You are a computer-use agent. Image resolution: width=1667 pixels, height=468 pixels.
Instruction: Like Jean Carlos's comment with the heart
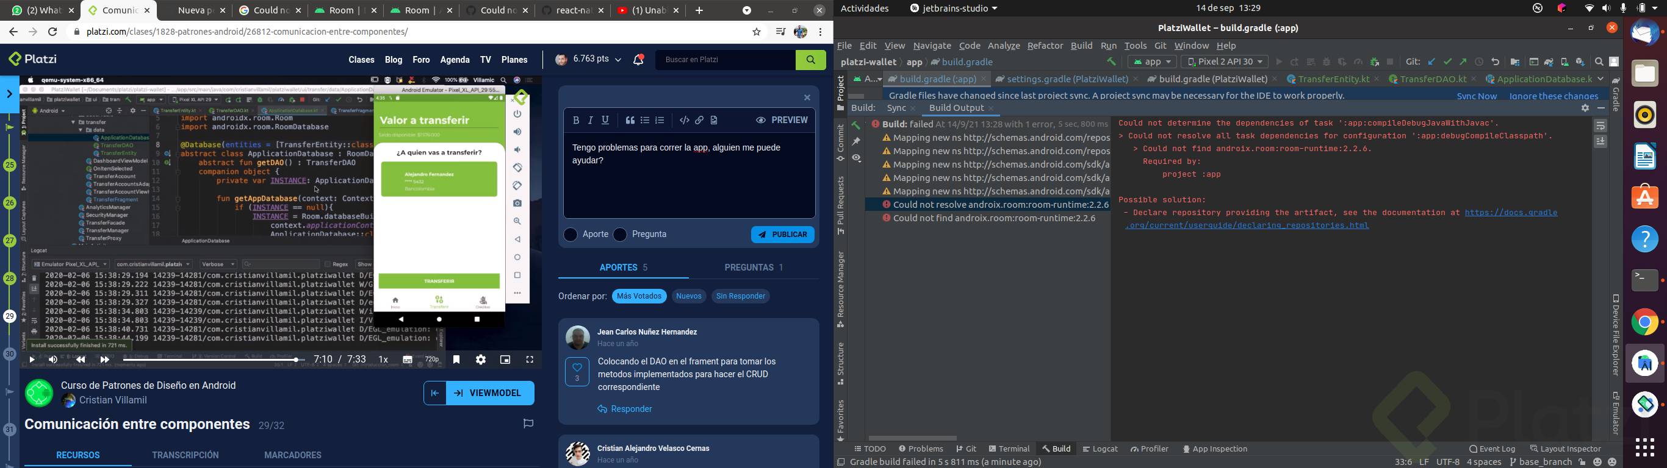click(x=577, y=372)
